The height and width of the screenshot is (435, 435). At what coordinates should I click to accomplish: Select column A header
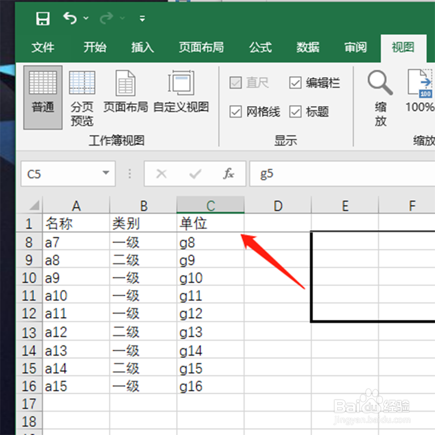point(76,206)
